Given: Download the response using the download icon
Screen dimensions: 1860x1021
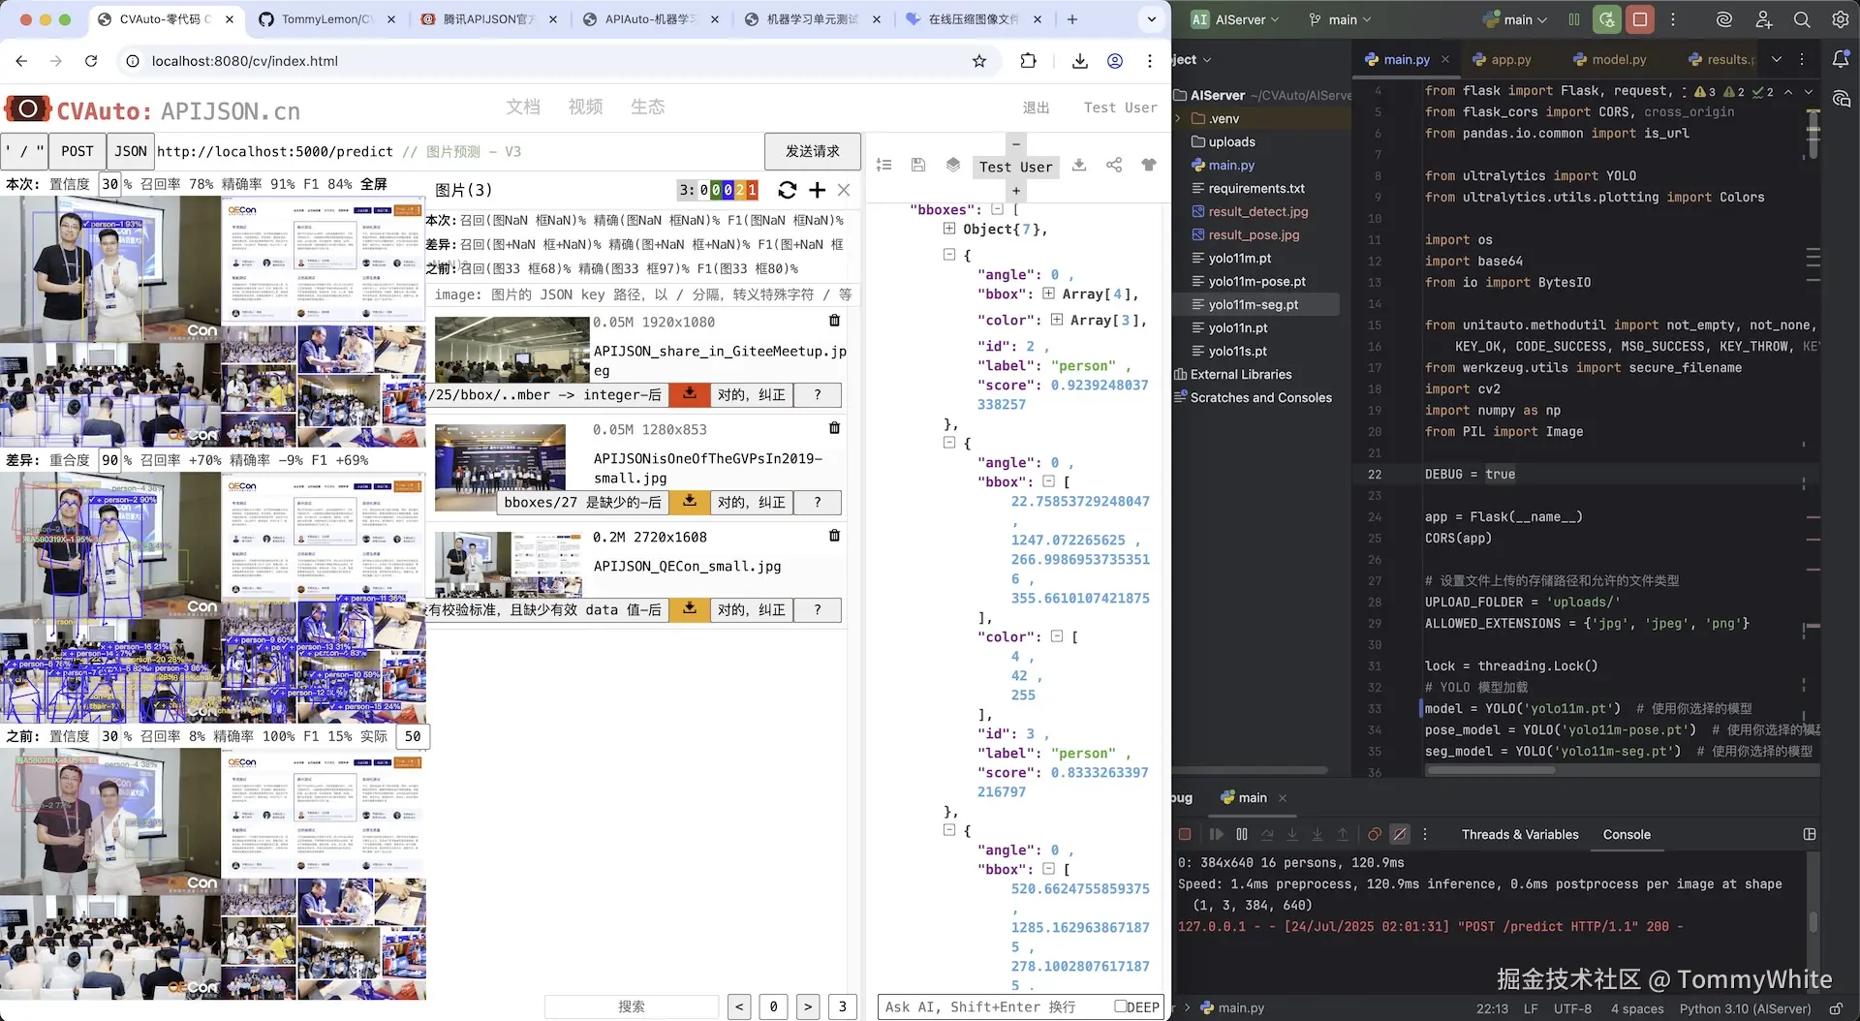Looking at the screenshot, I should click(1079, 166).
